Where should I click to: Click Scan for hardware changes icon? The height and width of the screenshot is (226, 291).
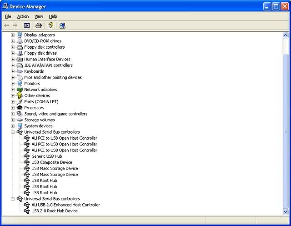coord(62,25)
